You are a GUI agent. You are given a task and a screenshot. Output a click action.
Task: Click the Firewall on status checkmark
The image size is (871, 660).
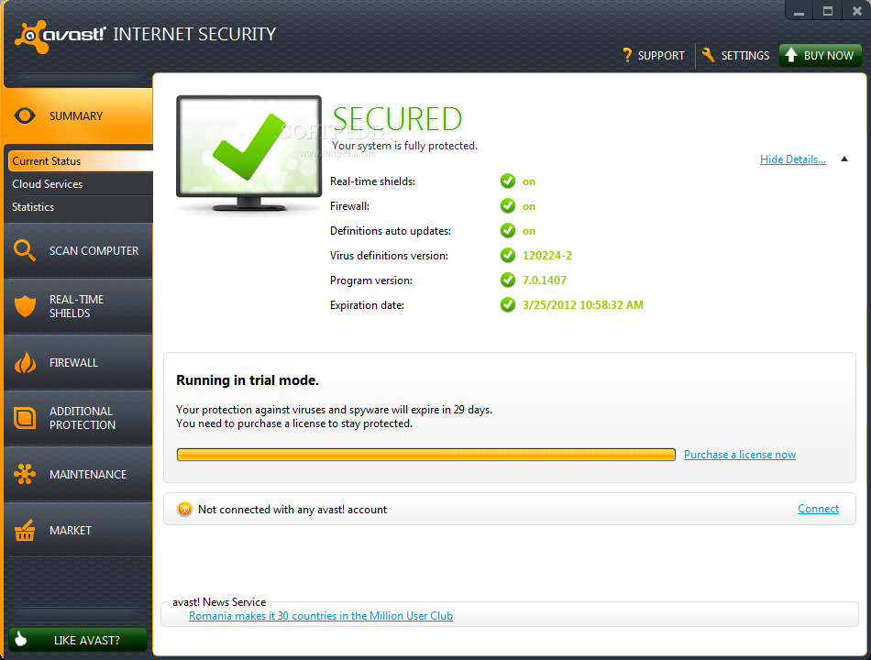pyautogui.click(x=507, y=206)
